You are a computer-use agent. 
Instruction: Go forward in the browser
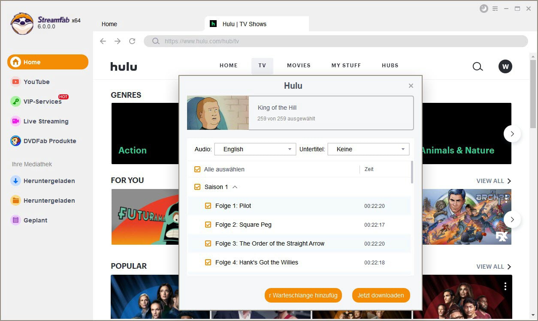point(118,41)
